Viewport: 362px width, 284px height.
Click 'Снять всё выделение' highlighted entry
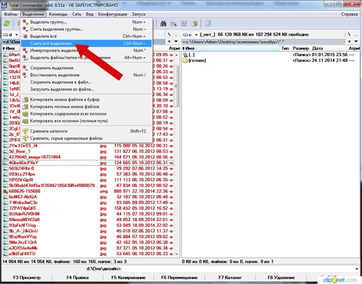[86, 43]
